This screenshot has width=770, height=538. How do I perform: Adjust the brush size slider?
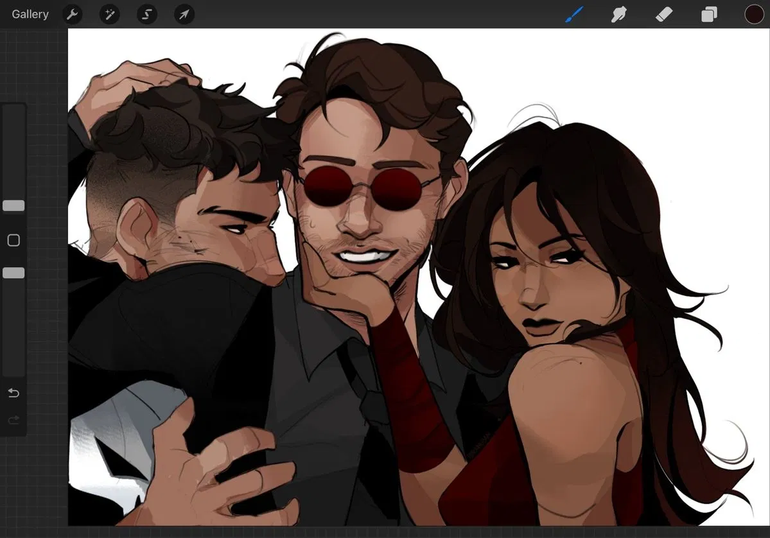pyautogui.click(x=13, y=205)
